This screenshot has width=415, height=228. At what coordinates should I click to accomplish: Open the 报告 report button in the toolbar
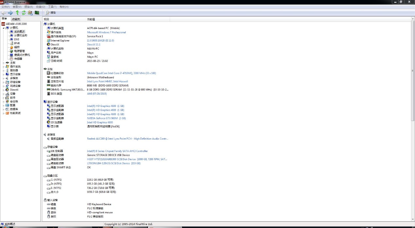pyautogui.click(x=51, y=13)
